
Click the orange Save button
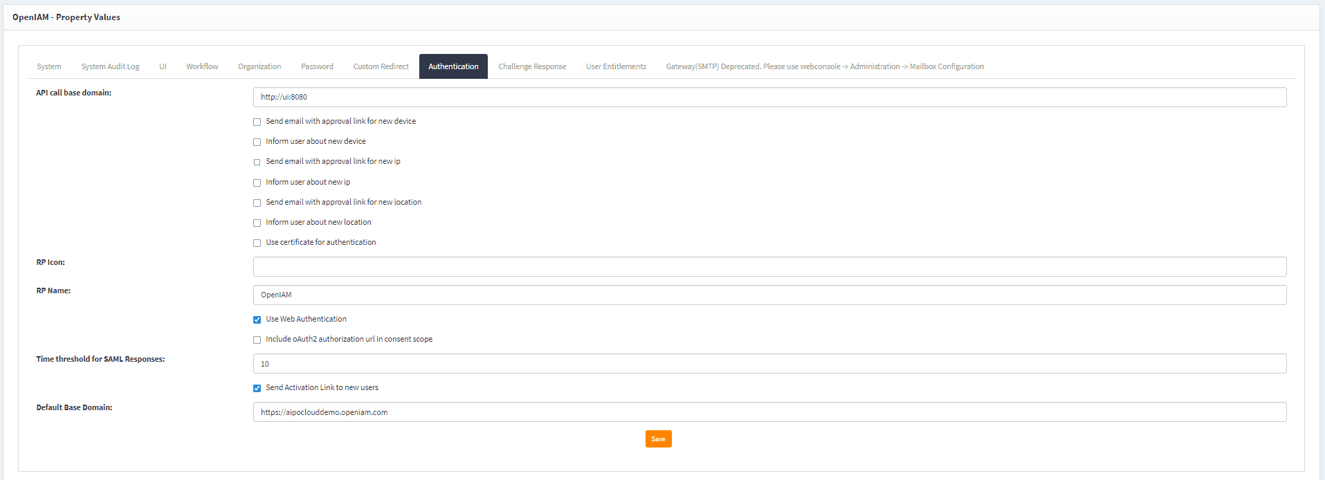pyautogui.click(x=658, y=439)
